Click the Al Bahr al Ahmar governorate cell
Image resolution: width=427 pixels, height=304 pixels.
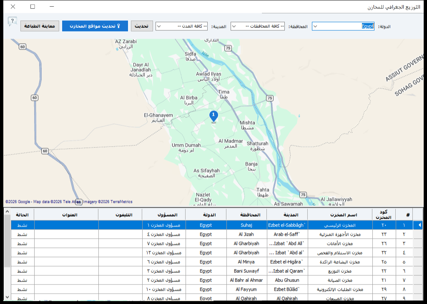[246, 280]
